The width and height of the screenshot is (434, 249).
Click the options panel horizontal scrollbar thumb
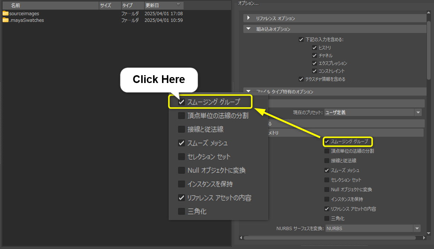click(330, 238)
